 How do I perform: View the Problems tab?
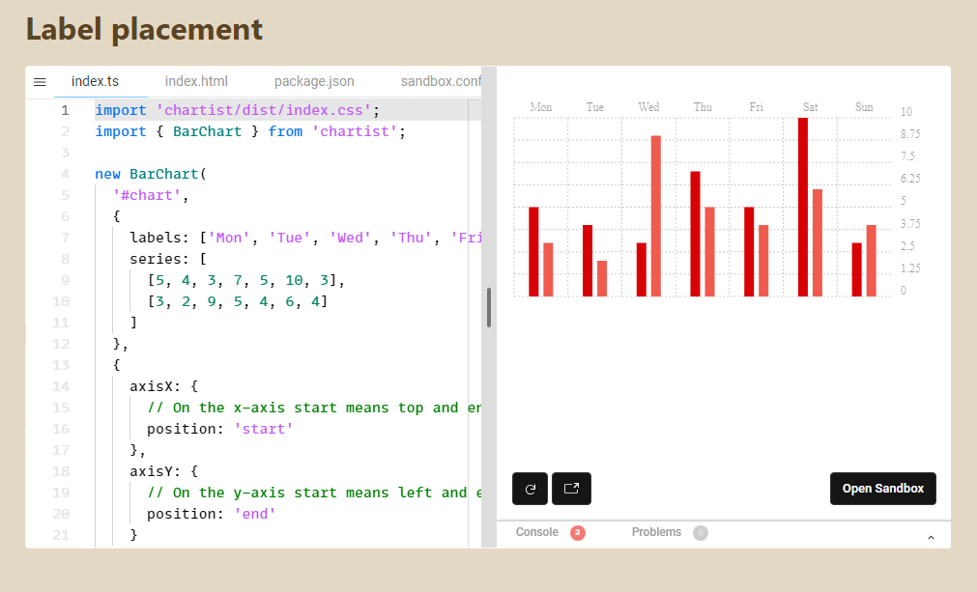click(656, 533)
